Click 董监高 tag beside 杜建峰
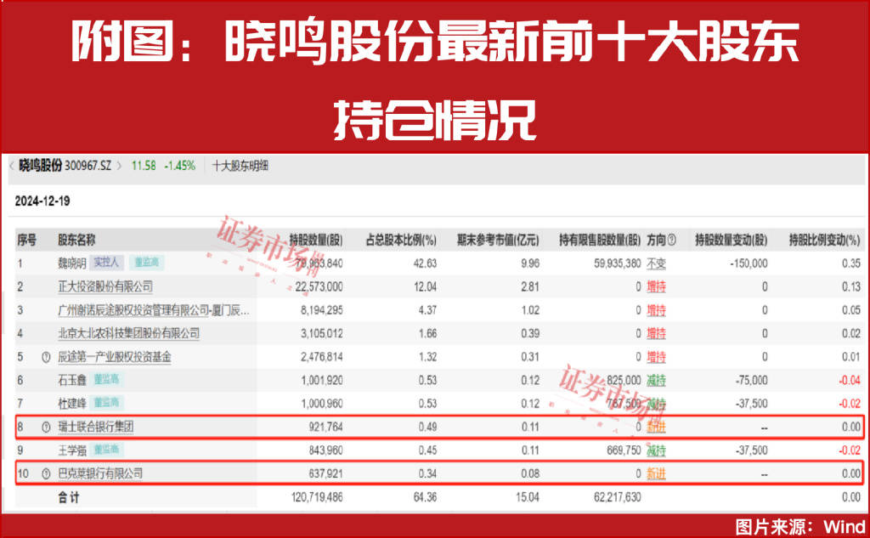The image size is (870, 538). click(x=106, y=404)
